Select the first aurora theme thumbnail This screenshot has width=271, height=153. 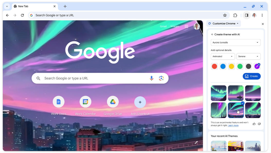click(x=219, y=93)
